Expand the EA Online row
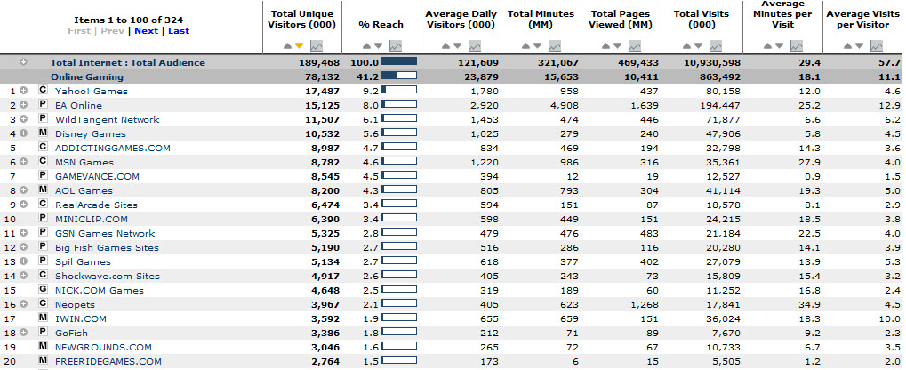 24,105
